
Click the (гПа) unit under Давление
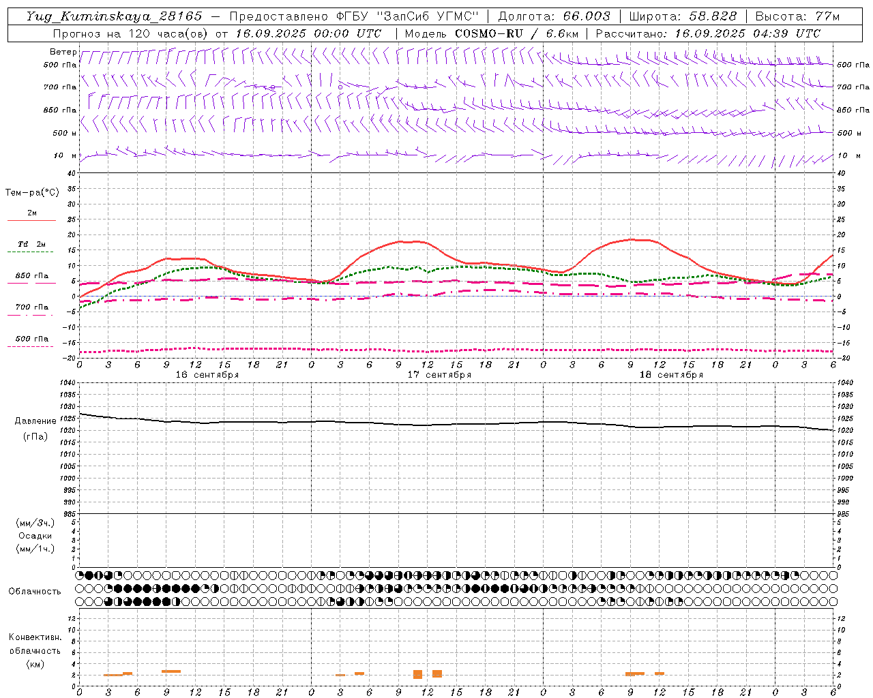click(x=35, y=437)
